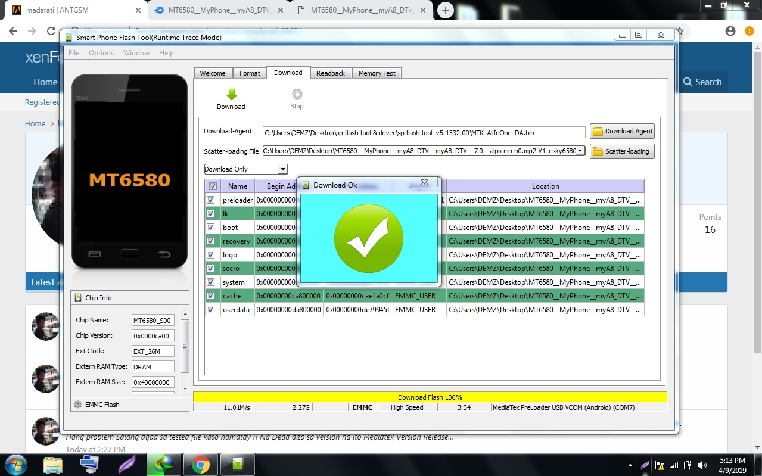Switch to madarati ANTGSM browser tab
The image size is (762, 476).
pos(76,10)
